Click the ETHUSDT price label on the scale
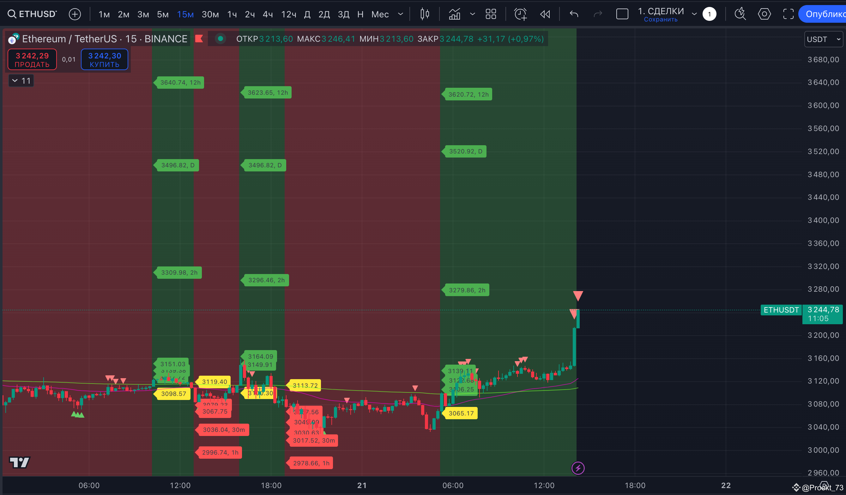The height and width of the screenshot is (495, 846). click(x=781, y=310)
